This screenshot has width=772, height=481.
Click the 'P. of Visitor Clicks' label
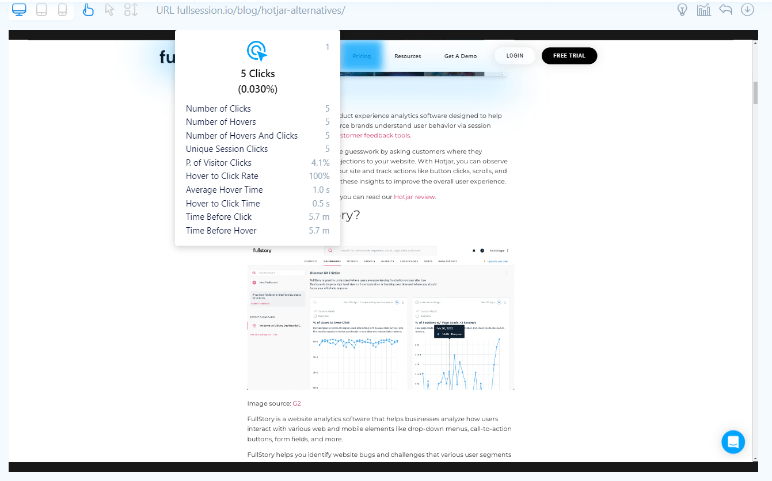[218, 163]
